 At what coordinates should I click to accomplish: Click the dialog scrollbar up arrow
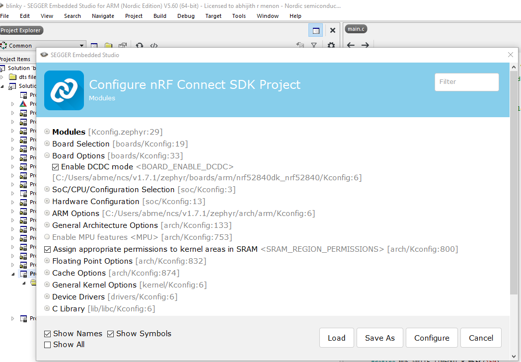[x=514, y=67]
